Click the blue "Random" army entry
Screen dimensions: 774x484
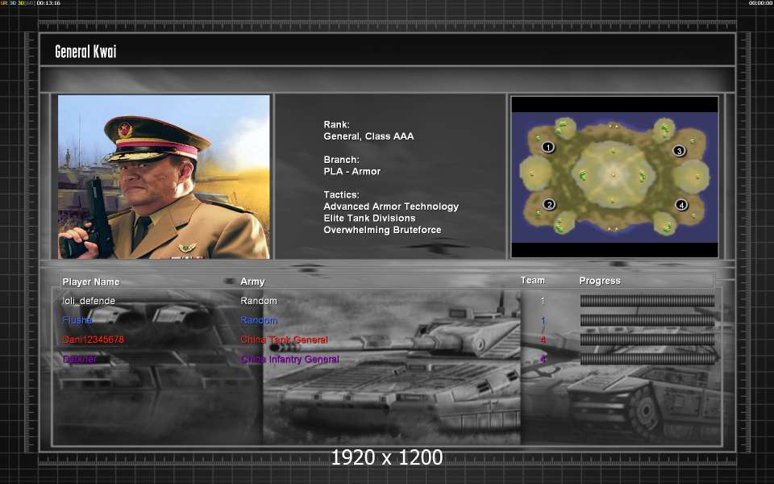coord(259,320)
